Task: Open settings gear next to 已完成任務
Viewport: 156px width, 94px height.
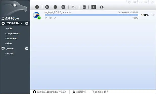Action: 27,23
